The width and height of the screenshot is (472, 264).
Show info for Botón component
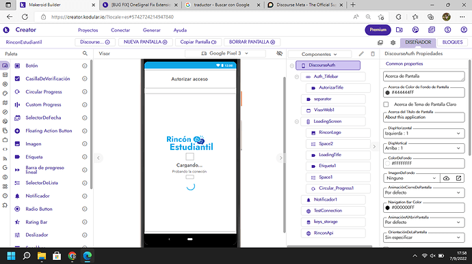tap(85, 65)
